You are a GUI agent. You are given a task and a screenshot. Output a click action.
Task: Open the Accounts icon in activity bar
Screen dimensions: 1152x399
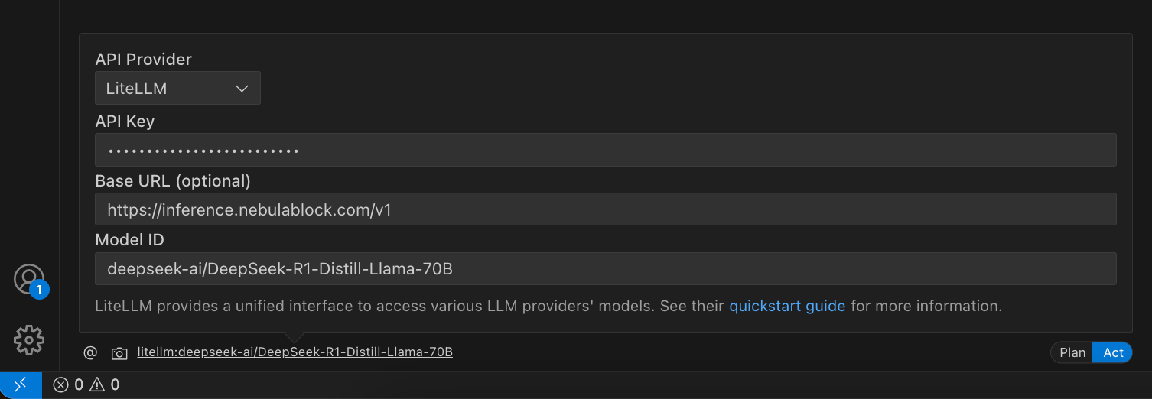click(x=28, y=279)
